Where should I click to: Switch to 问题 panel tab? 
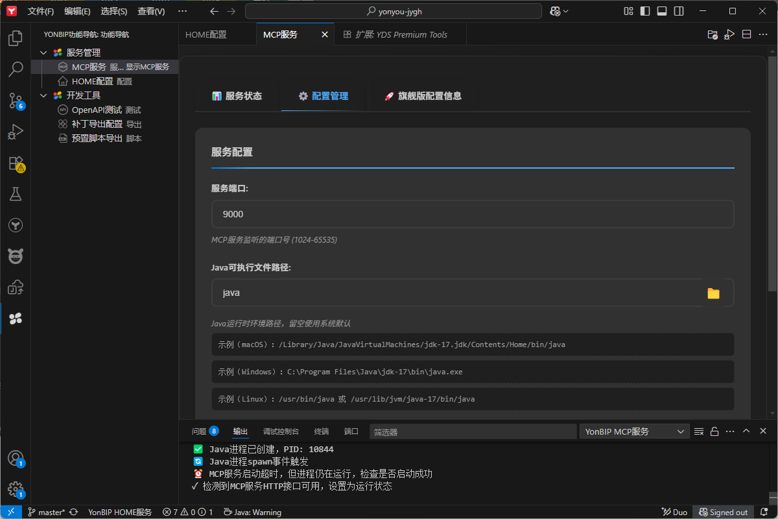click(x=205, y=431)
